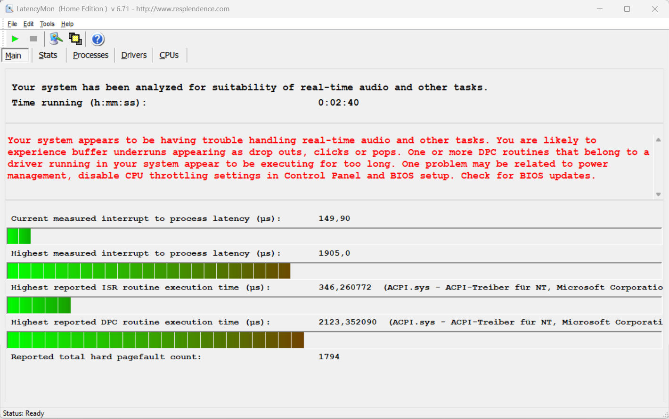Open help via the blue question mark icon
The image size is (669, 419).
(98, 39)
